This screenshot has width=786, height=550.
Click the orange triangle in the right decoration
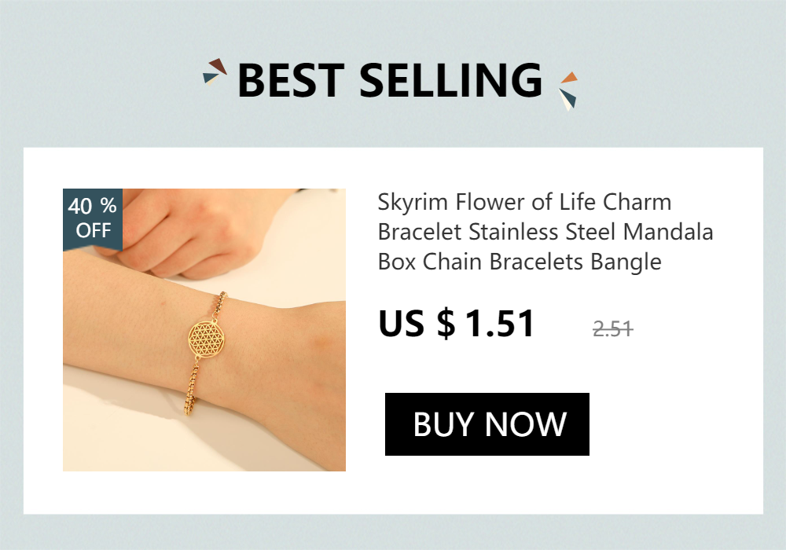569,78
